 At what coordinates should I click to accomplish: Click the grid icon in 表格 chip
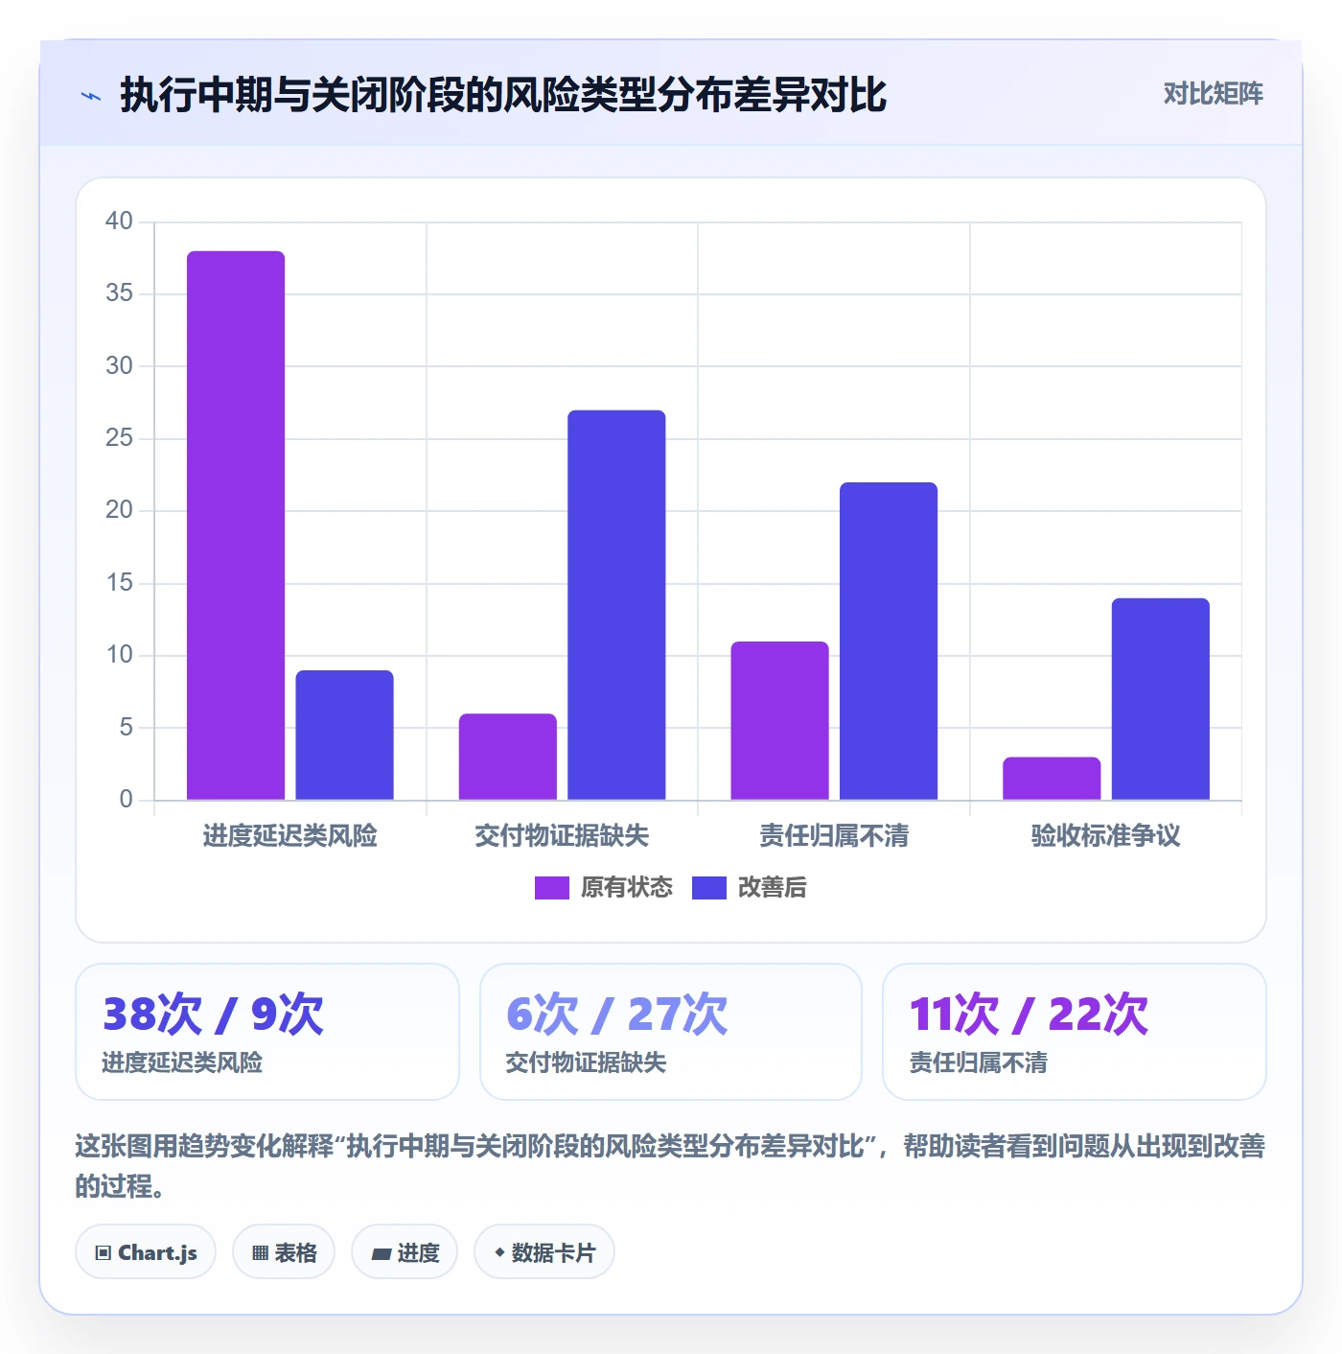pyautogui.click(x=260, y=1253)
